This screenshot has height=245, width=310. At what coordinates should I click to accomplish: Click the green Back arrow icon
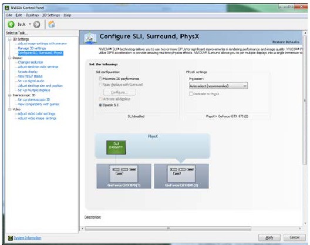pyautogui.click(x=11, y=24)
